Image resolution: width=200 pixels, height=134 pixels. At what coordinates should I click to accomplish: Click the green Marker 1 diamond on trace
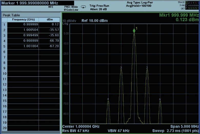(x=134, y=31)
